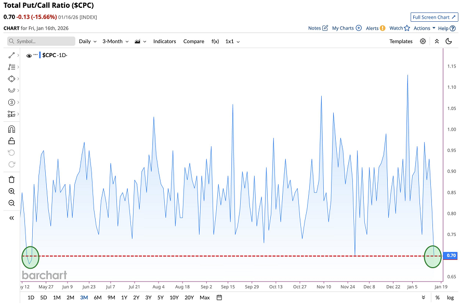Viewport: 461px width, 306px height.
Task: Toggle the log scale option
Action: pyautogui.click(x=450, y=298)
